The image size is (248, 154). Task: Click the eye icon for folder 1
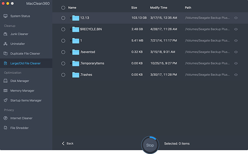236,41
